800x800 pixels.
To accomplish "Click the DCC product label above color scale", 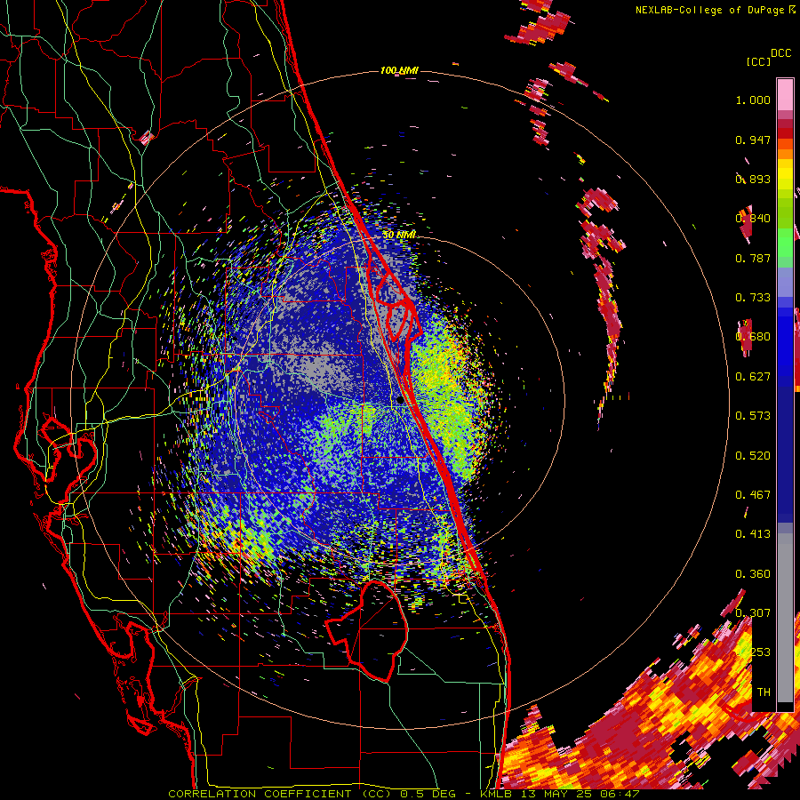I will tap(780, 53).
